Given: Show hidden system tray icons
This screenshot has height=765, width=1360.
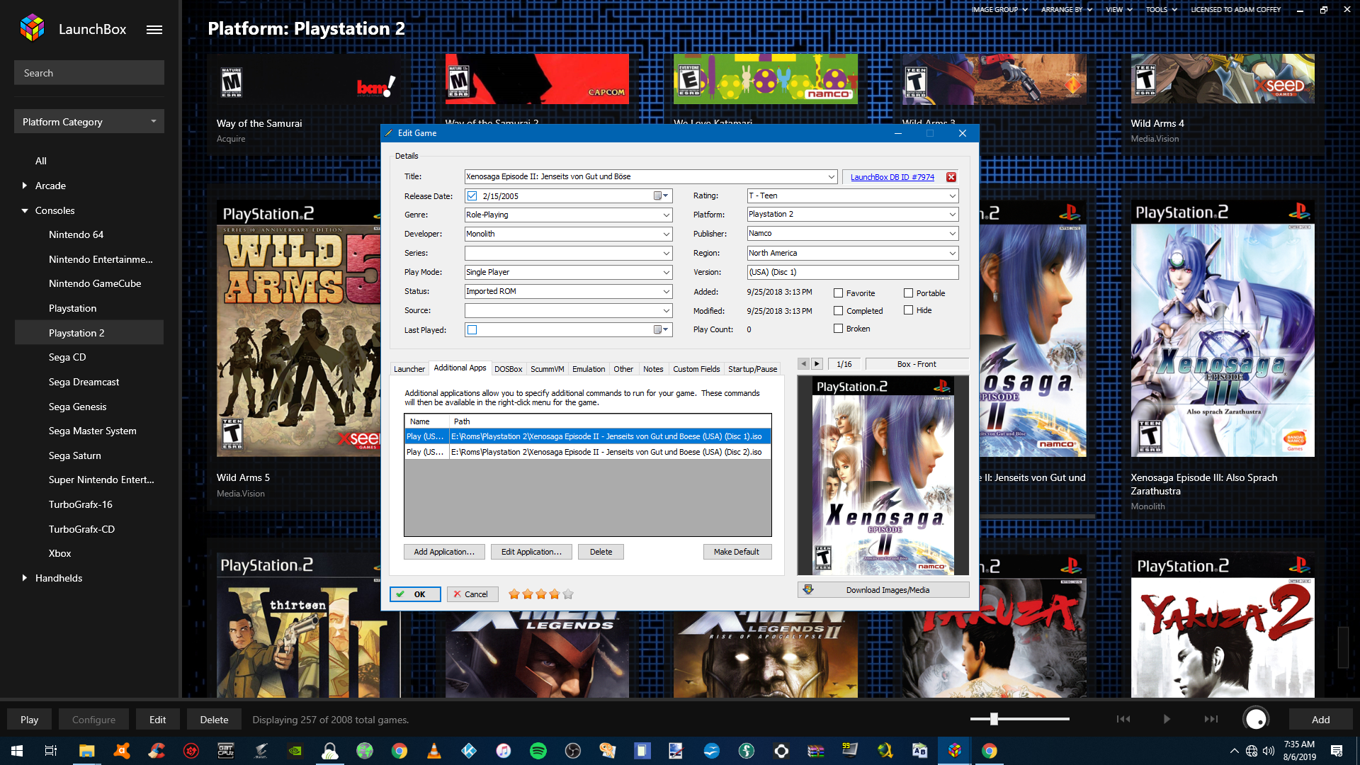Looking at the screenshot, I should pos(1235,751).
